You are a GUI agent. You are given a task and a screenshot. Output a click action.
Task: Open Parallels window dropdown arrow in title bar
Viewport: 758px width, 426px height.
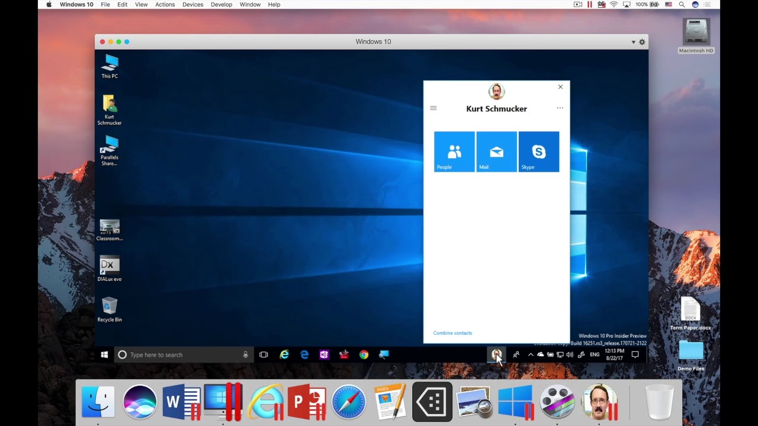click(x=633, y=42)
